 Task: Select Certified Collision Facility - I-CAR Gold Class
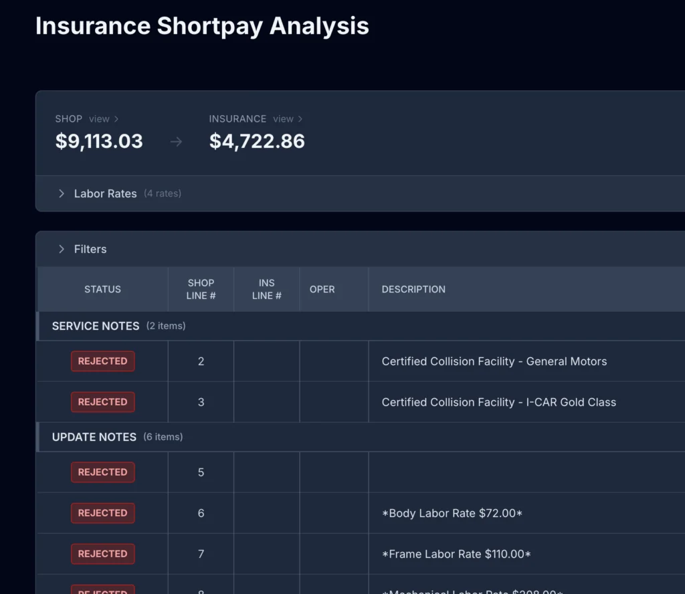pyautogui.click(x=499, y=402)
